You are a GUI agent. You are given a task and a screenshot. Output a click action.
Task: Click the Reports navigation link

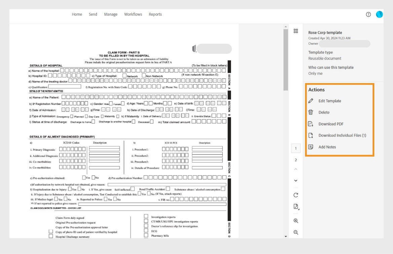155,14
